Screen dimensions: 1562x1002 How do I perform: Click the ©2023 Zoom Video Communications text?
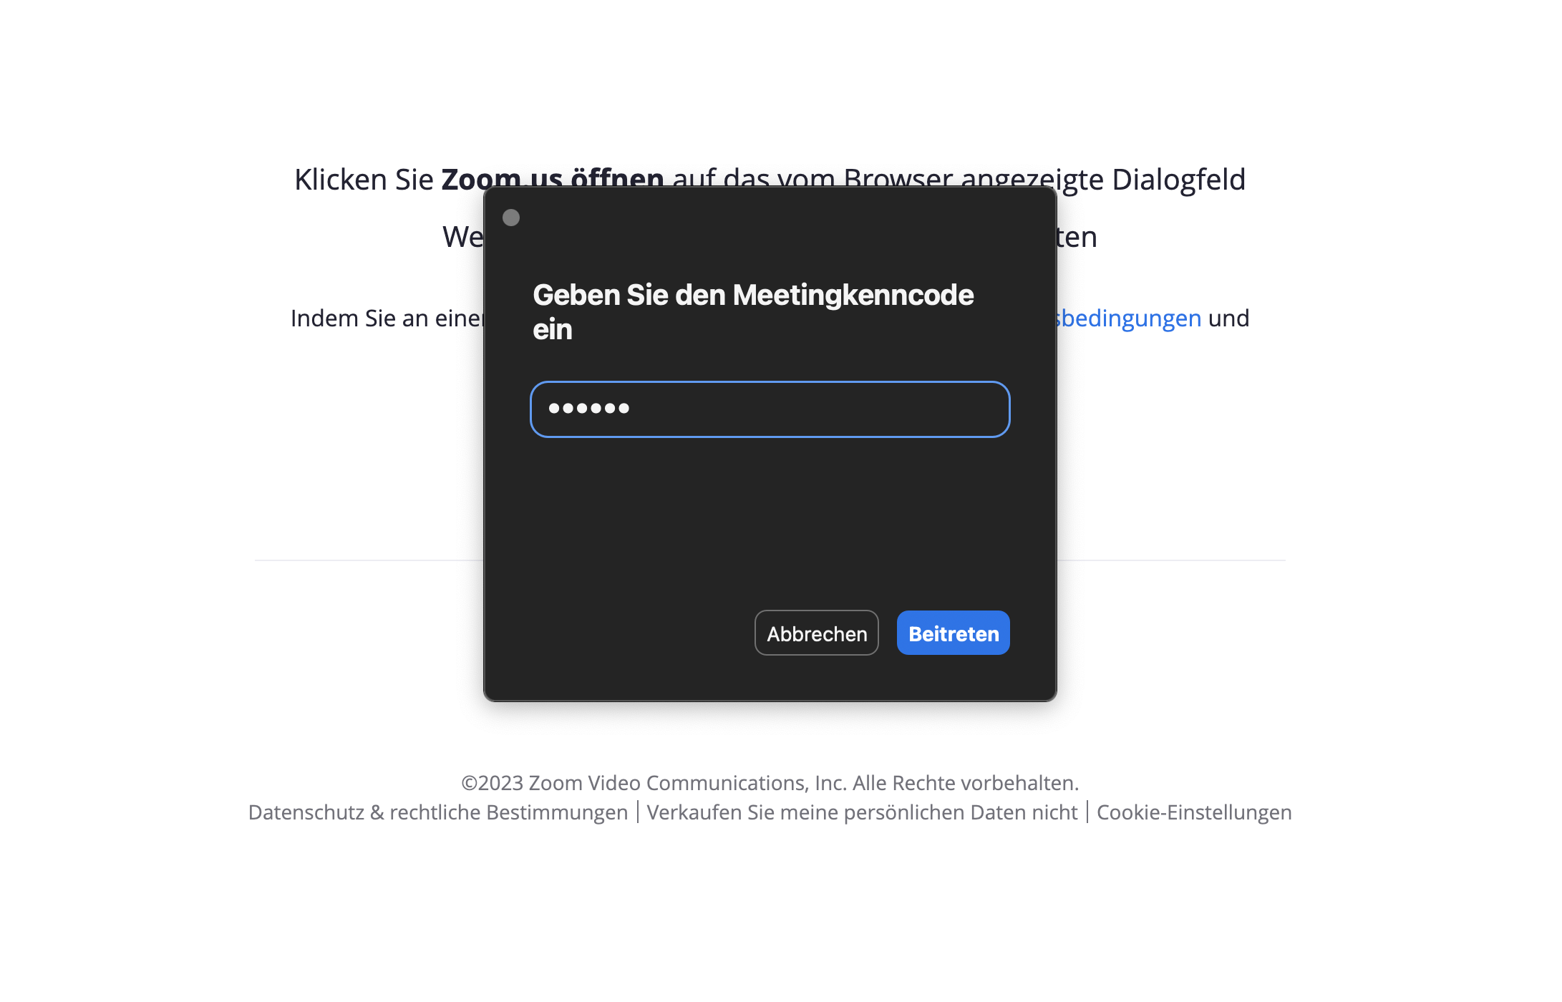tap(654, 783)
